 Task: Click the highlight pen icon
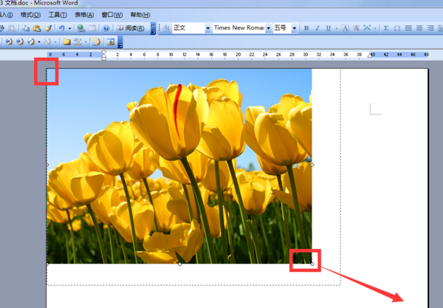[78, 42]
